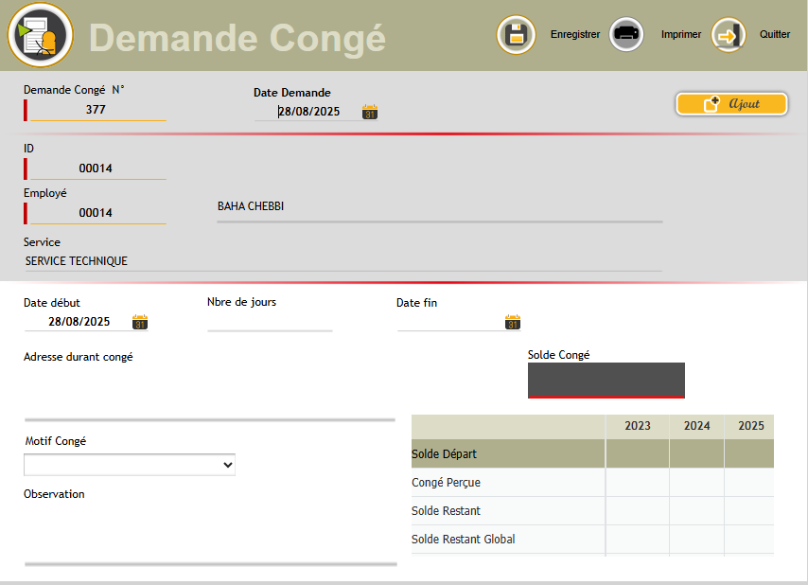The image size is (808, 585).
Task: Open the calendar next to Date Demande
Action: [369, 112]
